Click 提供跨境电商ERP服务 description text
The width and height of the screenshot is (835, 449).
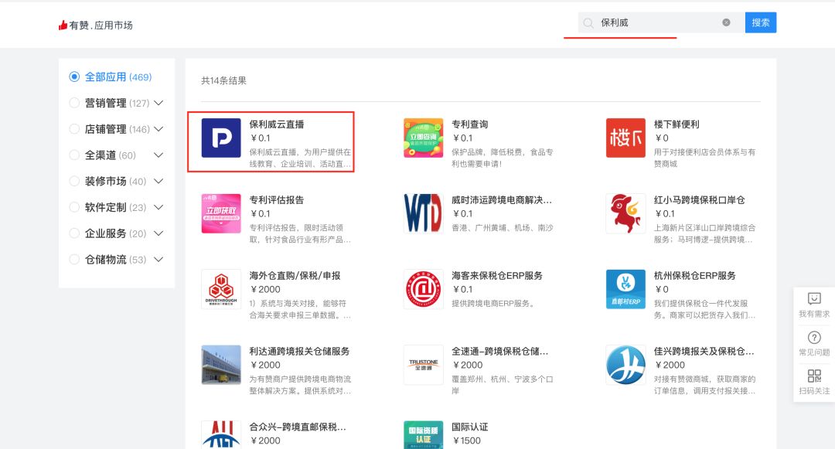point(492,303)
